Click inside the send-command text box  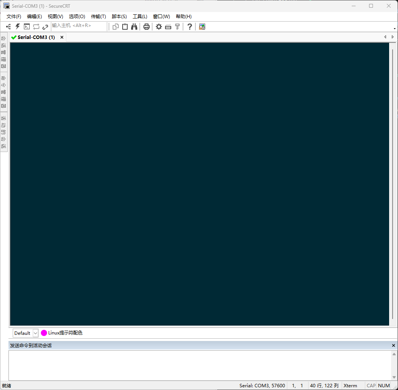(200, 365)
